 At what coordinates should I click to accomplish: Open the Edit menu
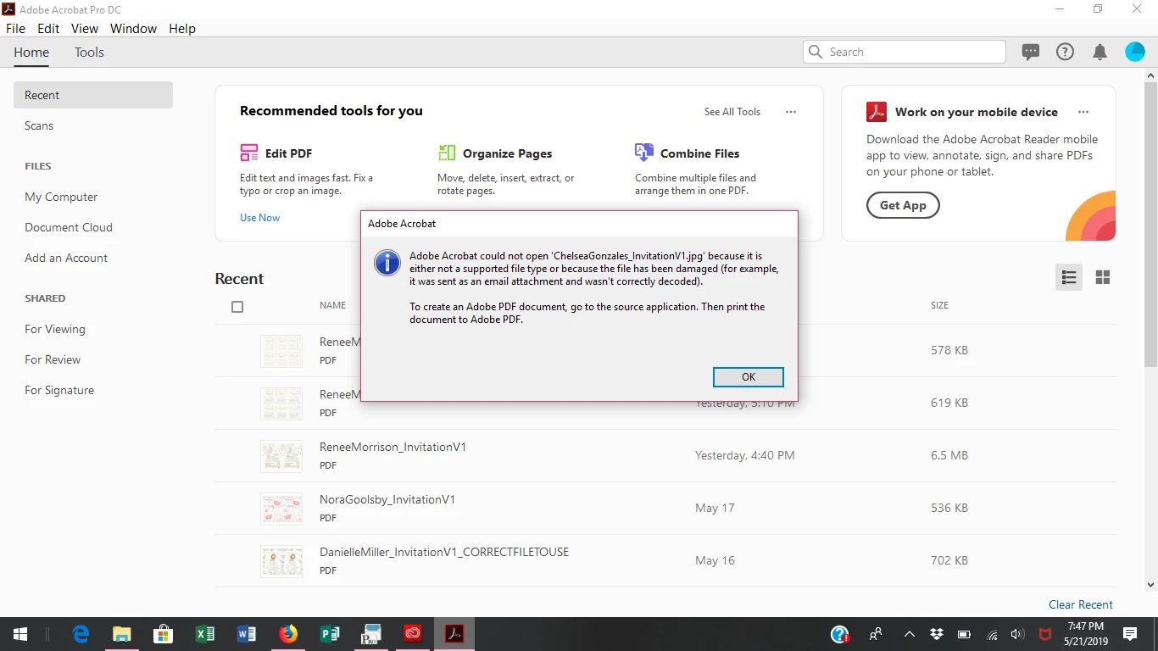pos(48,28)
